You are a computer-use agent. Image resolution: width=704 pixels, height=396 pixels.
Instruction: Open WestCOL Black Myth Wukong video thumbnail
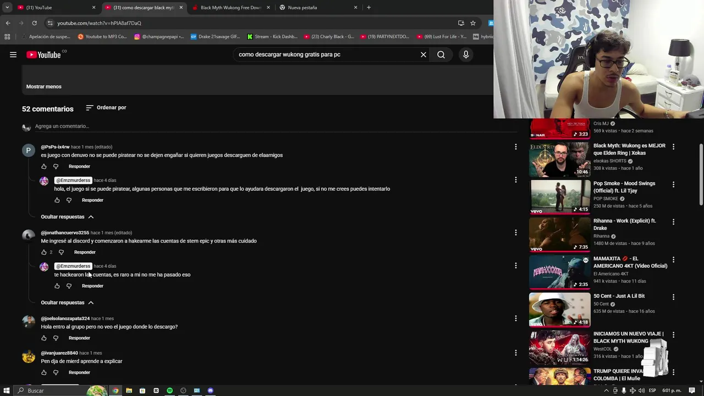point(559,347)
